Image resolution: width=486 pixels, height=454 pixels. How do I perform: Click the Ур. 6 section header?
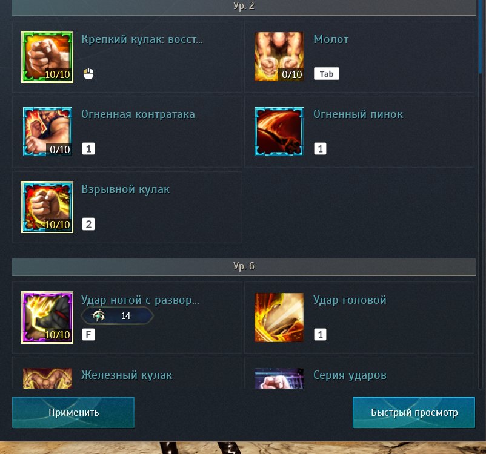coord(244,266)
